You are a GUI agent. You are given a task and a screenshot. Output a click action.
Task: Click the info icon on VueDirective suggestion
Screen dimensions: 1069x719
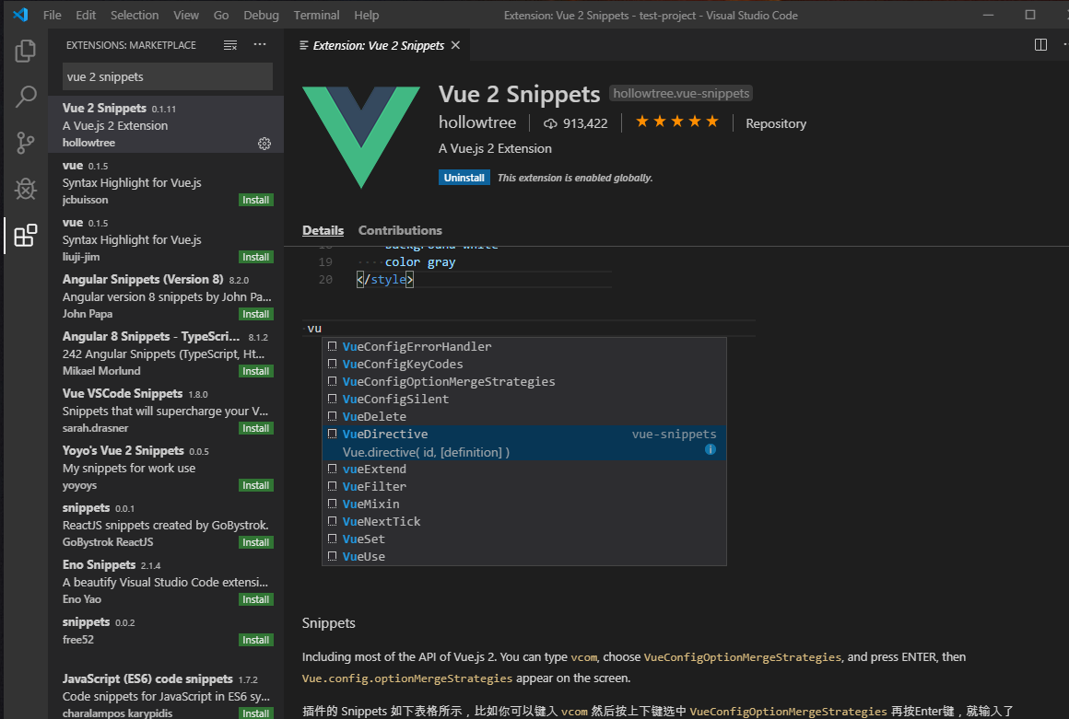click(x=711, y=449)
